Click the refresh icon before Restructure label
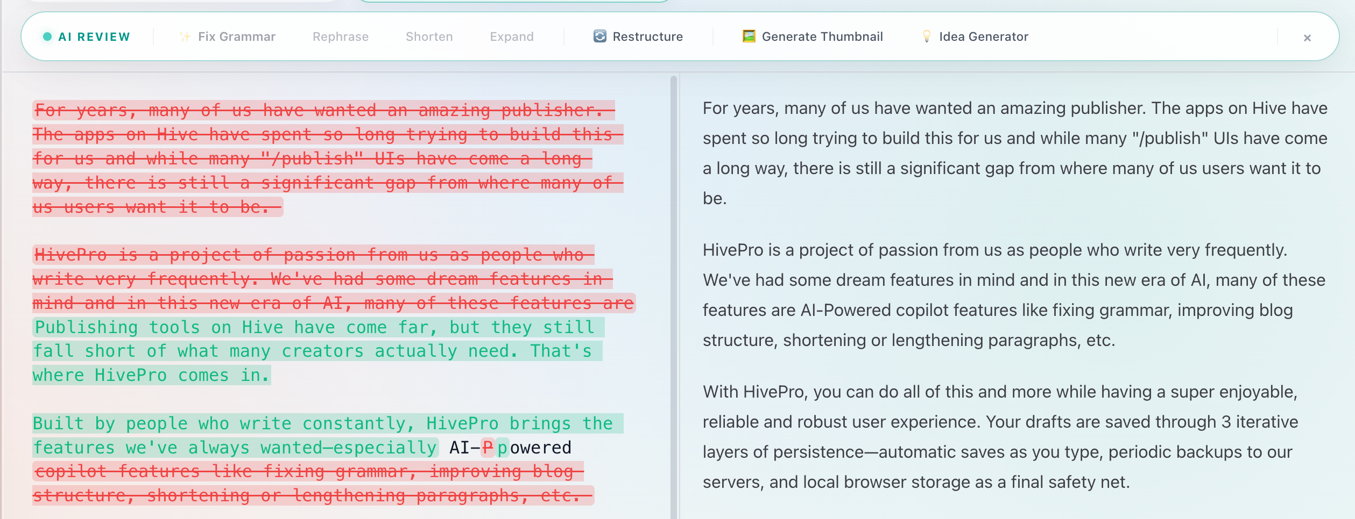1355x519 pixels. pyautogui.click(x=599, y=36)
